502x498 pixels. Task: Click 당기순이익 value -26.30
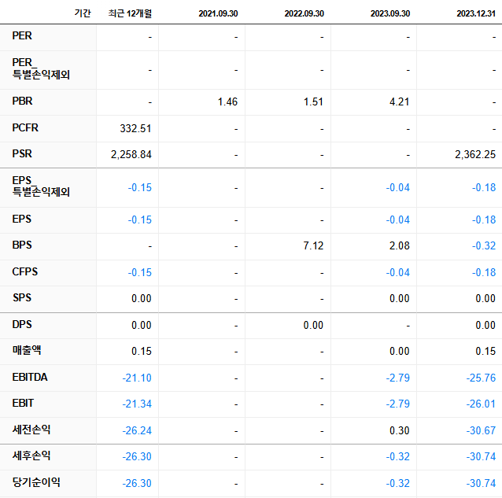pyautogui.click(x=137, y=483)
